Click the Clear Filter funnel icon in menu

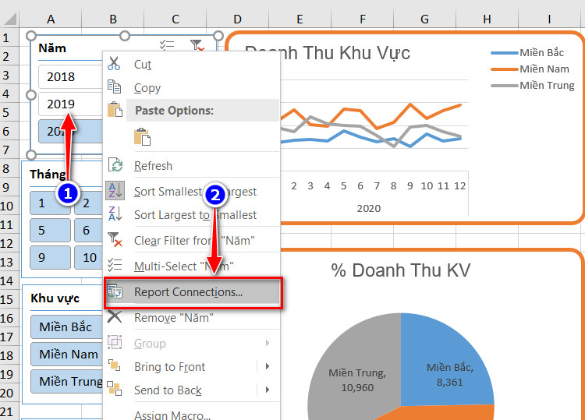tap(115, 239)
